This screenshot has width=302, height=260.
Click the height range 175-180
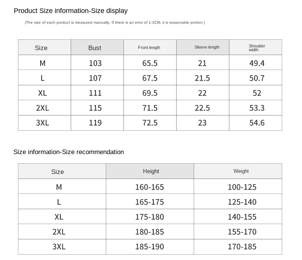[x=149, y=217]
